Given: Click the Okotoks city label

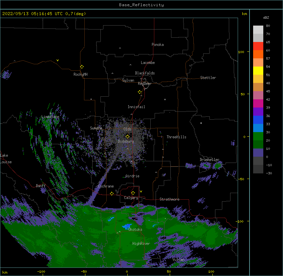Looking at the screenshot, I should click(x=135, y=229).
